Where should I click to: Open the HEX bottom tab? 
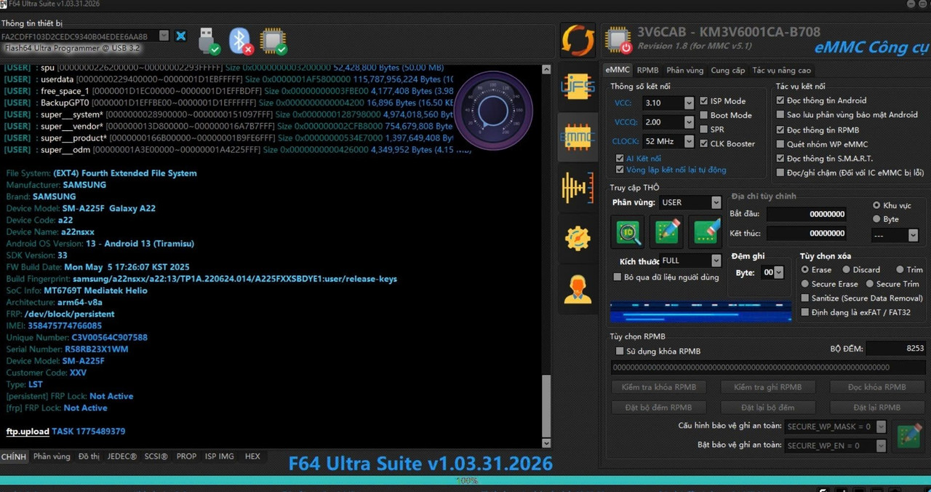(x=252, y=456)
